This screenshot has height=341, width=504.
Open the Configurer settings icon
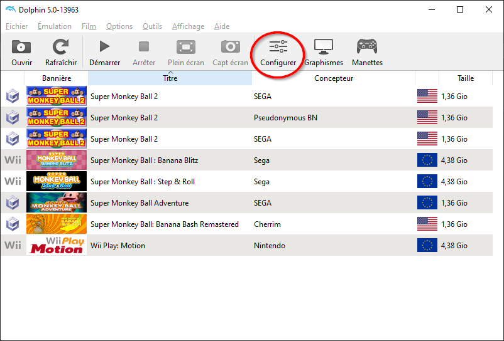point(278,47)
